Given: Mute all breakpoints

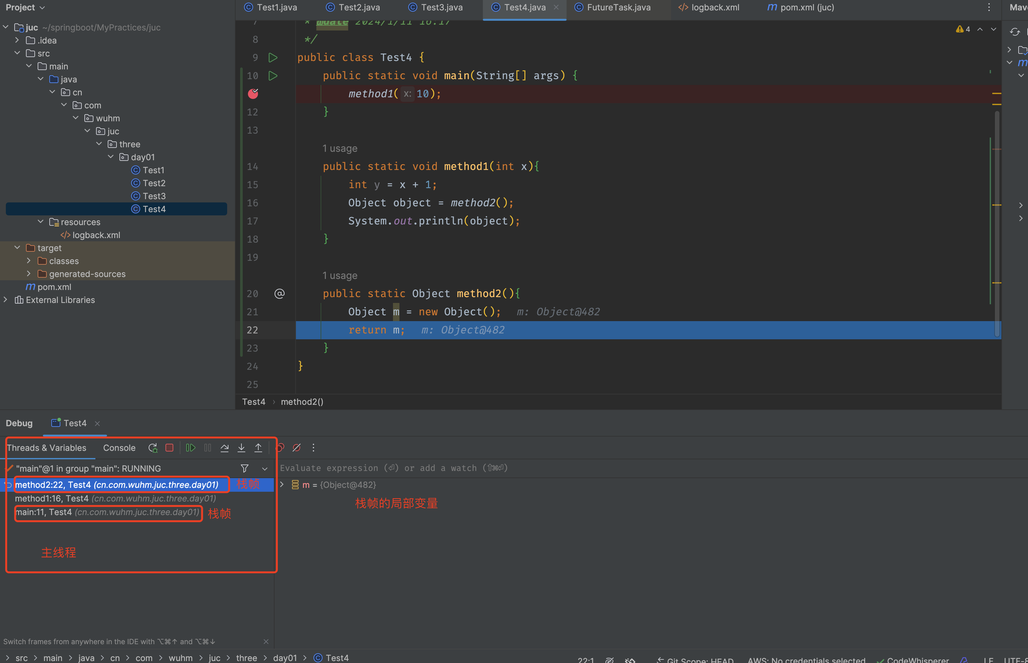Looking at the screenshot, I should 296,448.
